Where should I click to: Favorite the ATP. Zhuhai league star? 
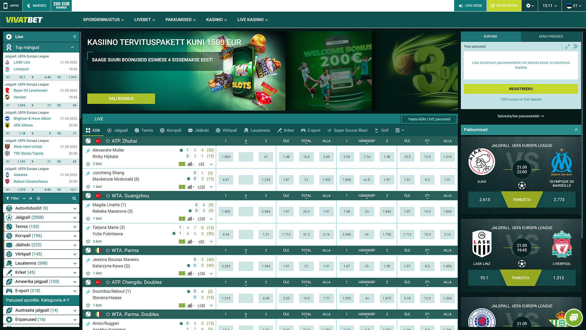pos(108,141)
